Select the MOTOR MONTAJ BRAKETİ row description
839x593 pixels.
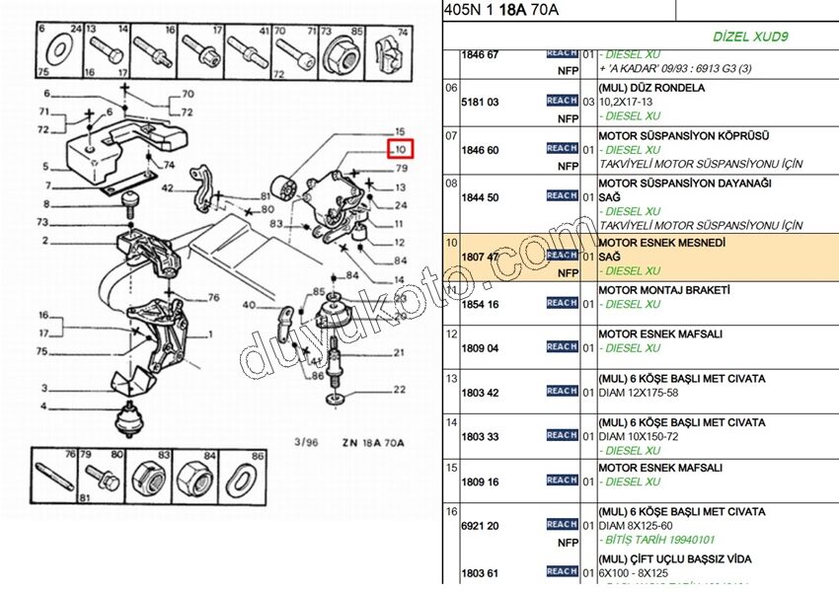[663, 291]
